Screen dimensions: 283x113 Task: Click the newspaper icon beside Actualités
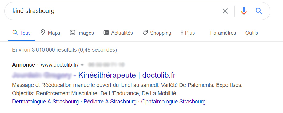pos(106,33)
